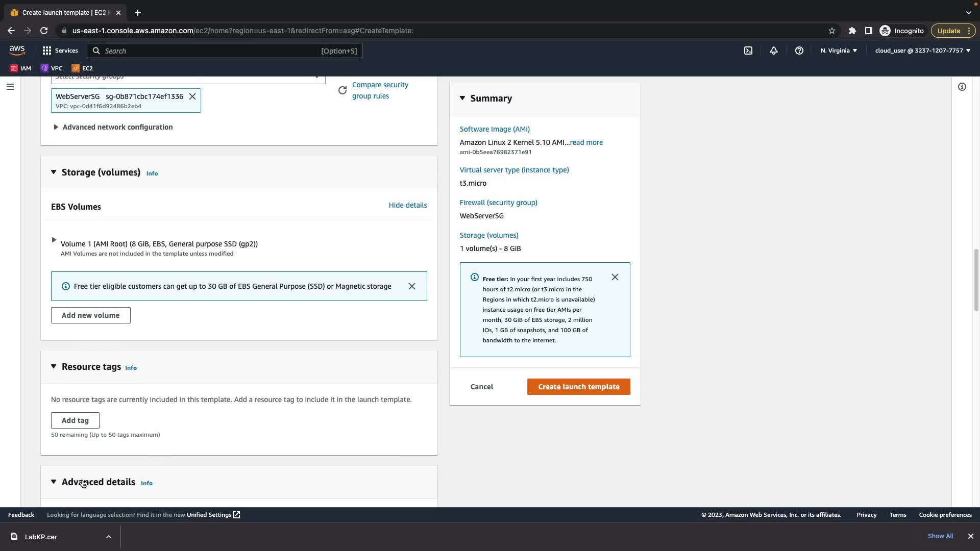Open the Services menu

point(60,51)
